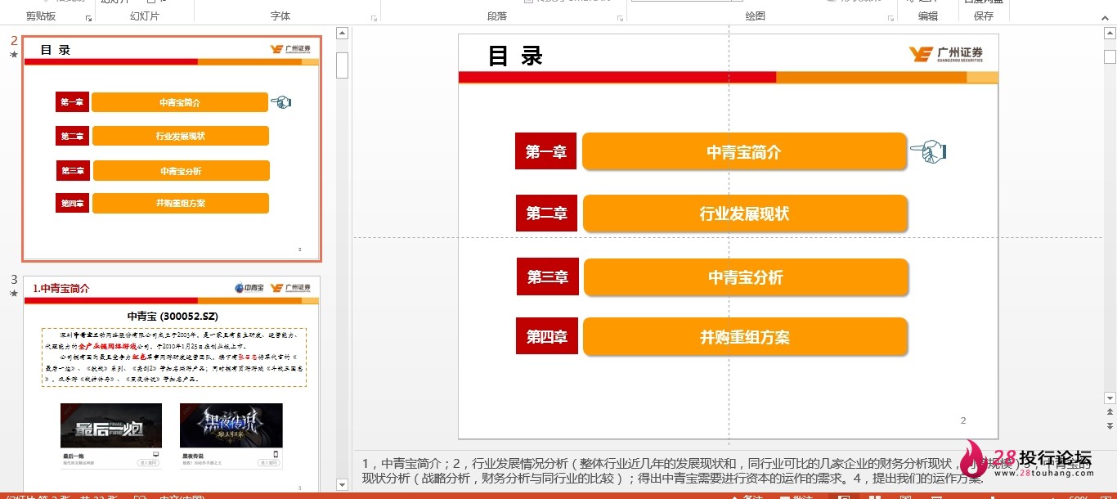Click the 绘图 group label in the ribbon
Screen dimensions: 1117x499
[x=756, y=16]
